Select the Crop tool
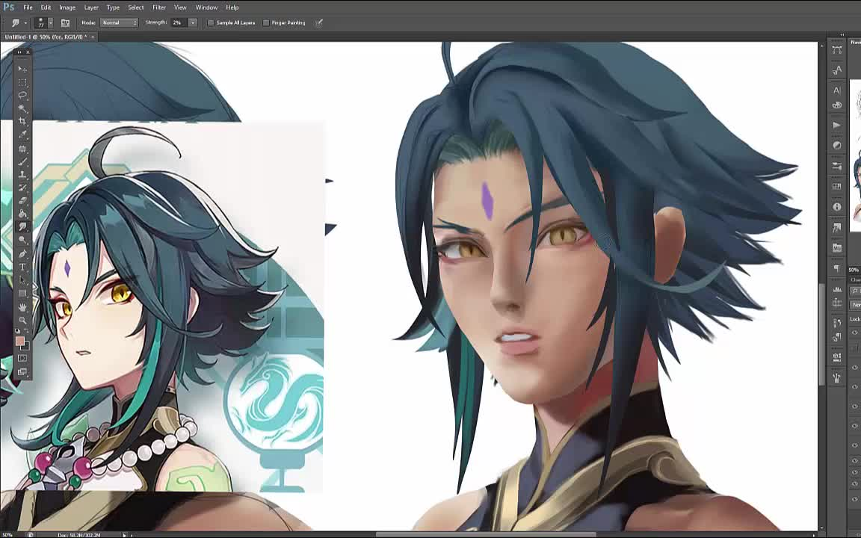The width and height of the screenshot is (861, 538). coord(22,122)
